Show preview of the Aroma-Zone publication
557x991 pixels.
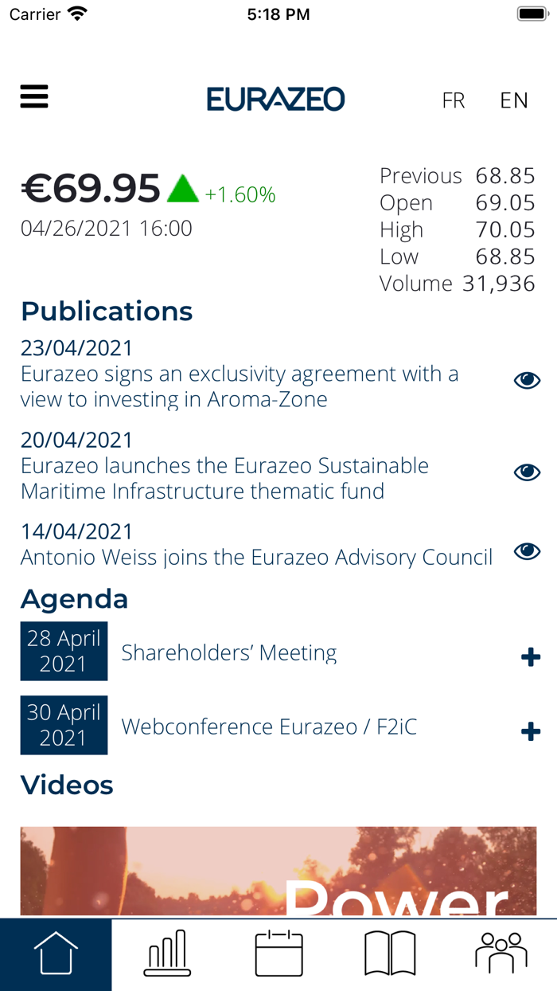click(x=527, y=380)
